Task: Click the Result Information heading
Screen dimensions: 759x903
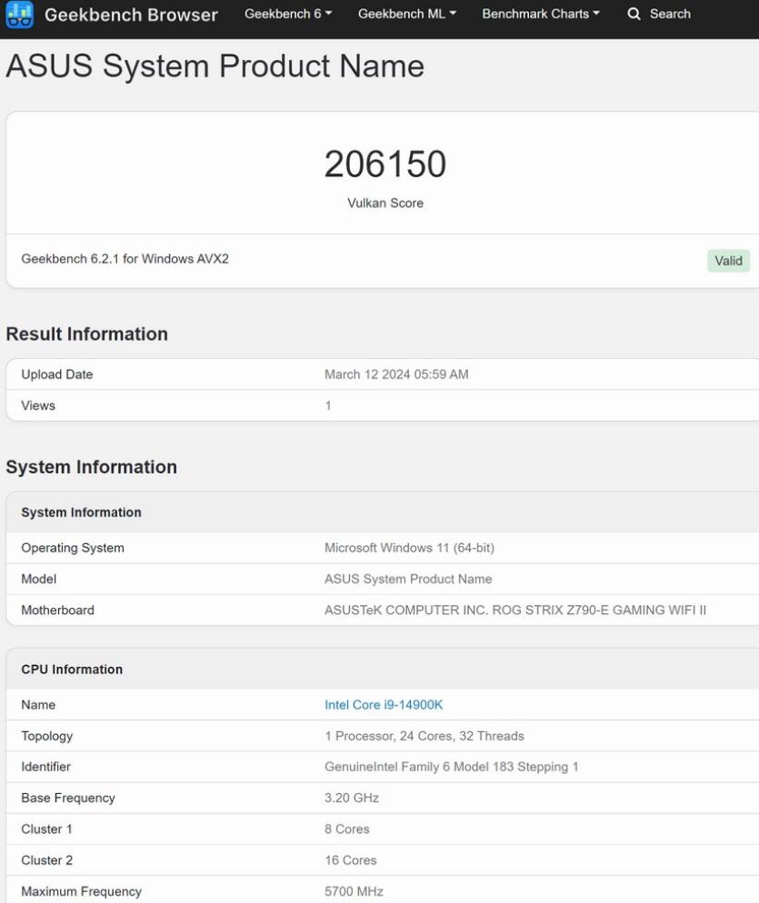Action: click(x=86, y=333)
